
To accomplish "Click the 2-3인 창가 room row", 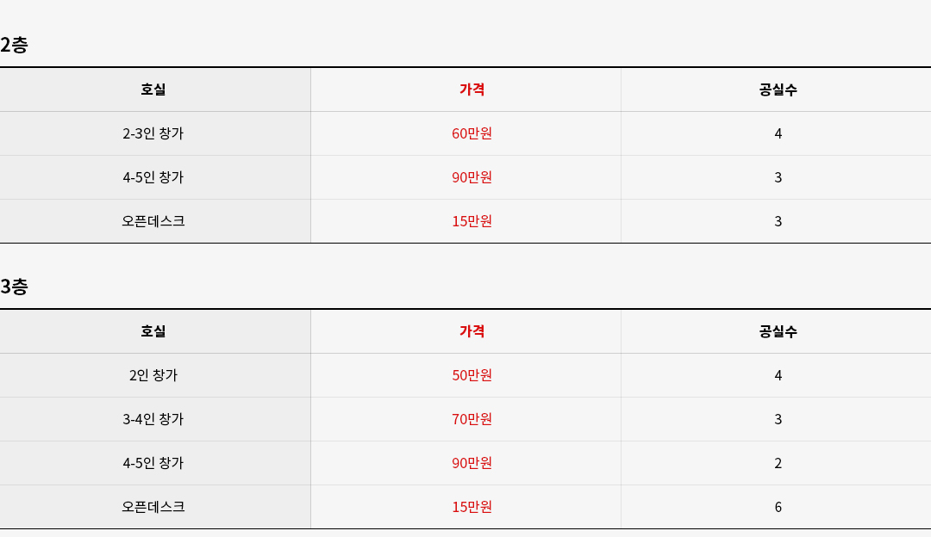I will pyautogui.click(x=465, y=133).
